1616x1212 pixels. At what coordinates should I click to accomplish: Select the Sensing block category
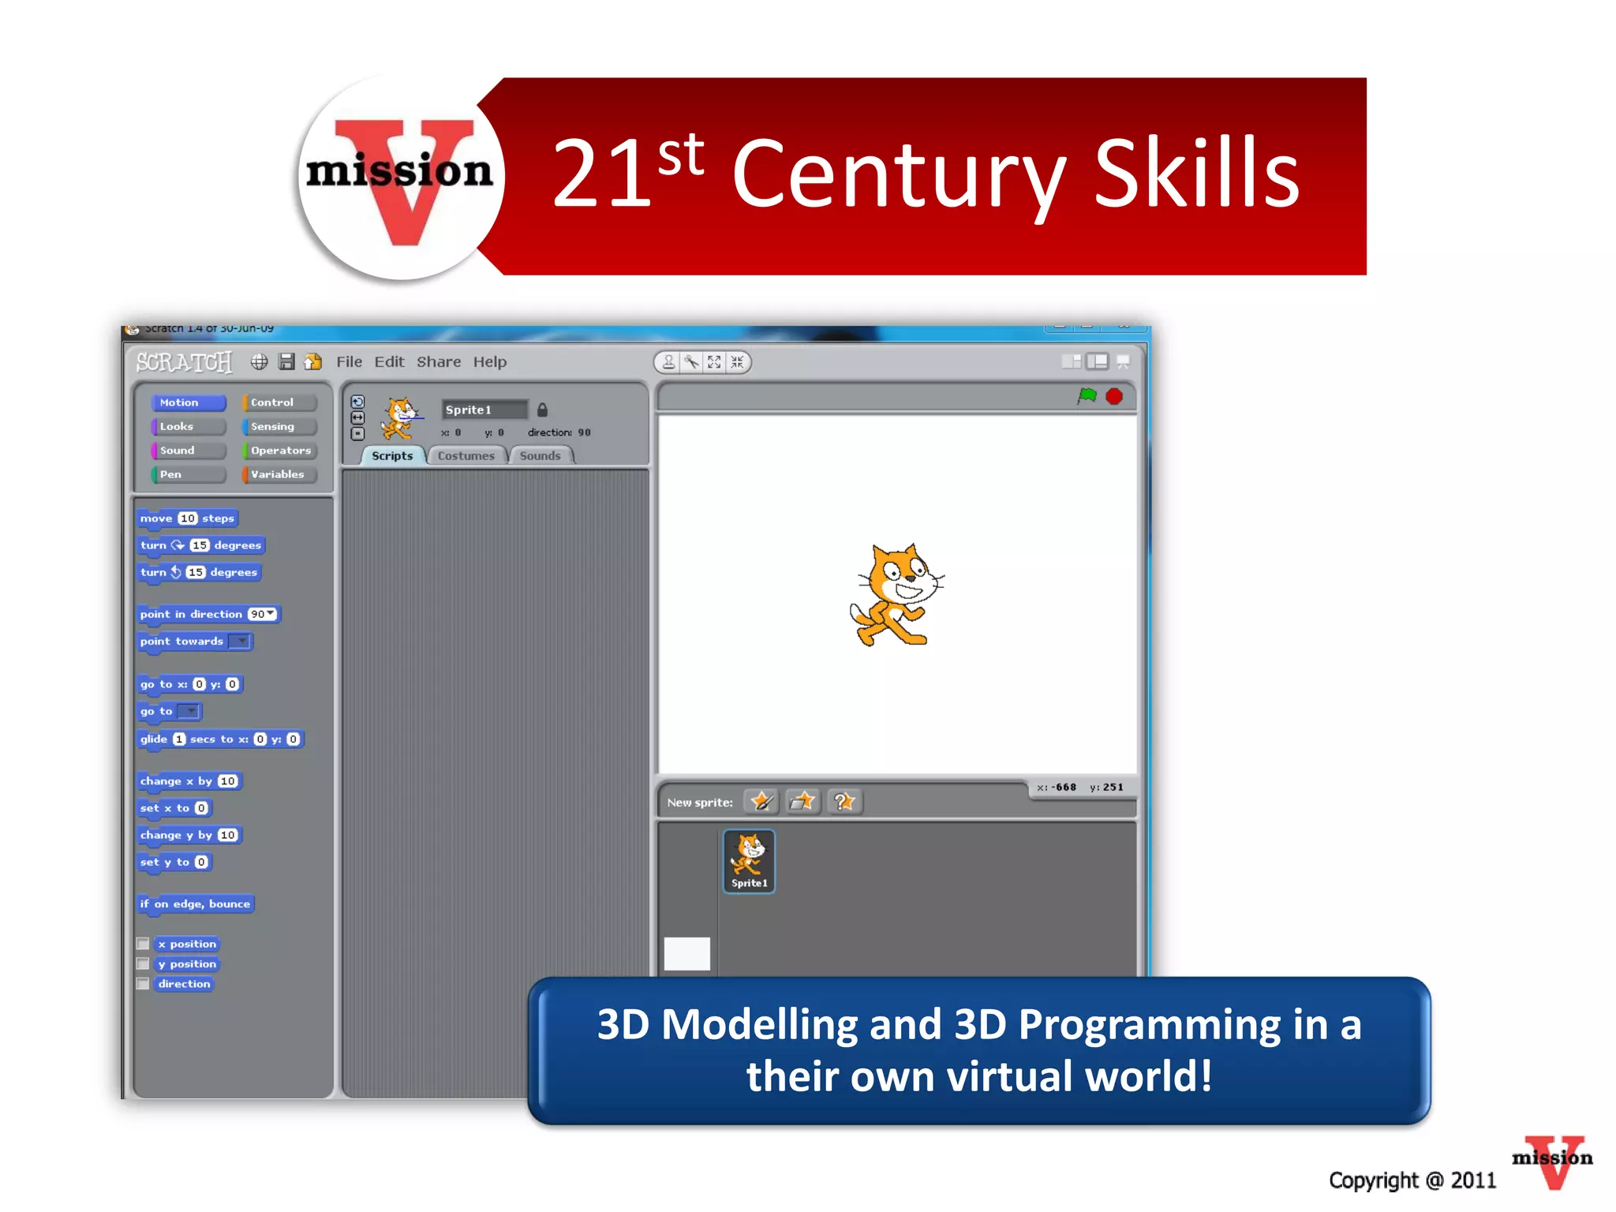[x=280, y=426]
